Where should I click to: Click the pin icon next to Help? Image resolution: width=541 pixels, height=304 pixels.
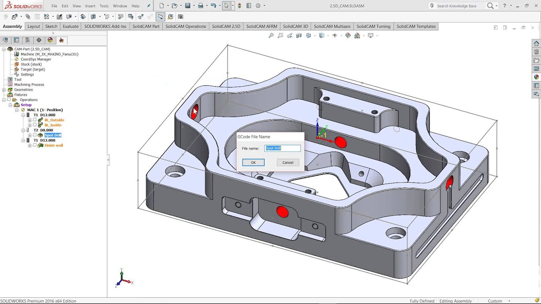[148, 6]
